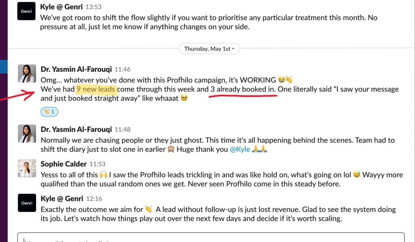The height and width of the screenshot is (242, 415).
Task: Open Sophie Calder's profile picture
Action: [27, 168]
